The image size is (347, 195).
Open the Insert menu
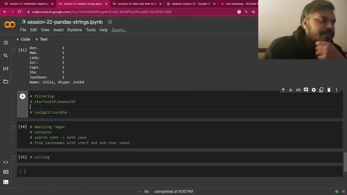point(58,30)
